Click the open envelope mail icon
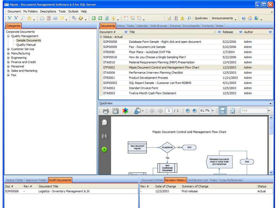This screenshot has width=278, height=208. point(42,18)
